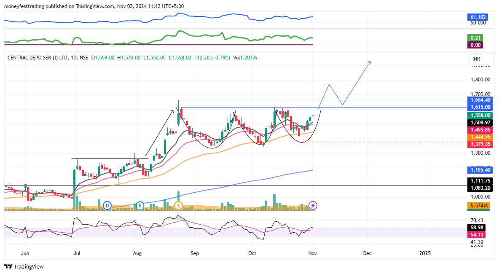Click the O1,559.00 open value in legend

[102, 58]
